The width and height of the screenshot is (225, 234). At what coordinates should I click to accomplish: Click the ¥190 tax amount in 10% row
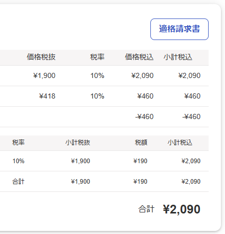pyautogui.click(x=140, y=161)
